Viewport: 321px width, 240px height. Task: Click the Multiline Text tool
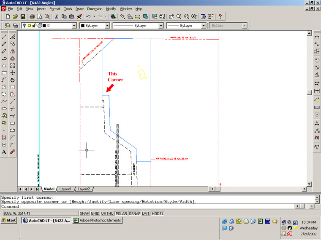4,152
